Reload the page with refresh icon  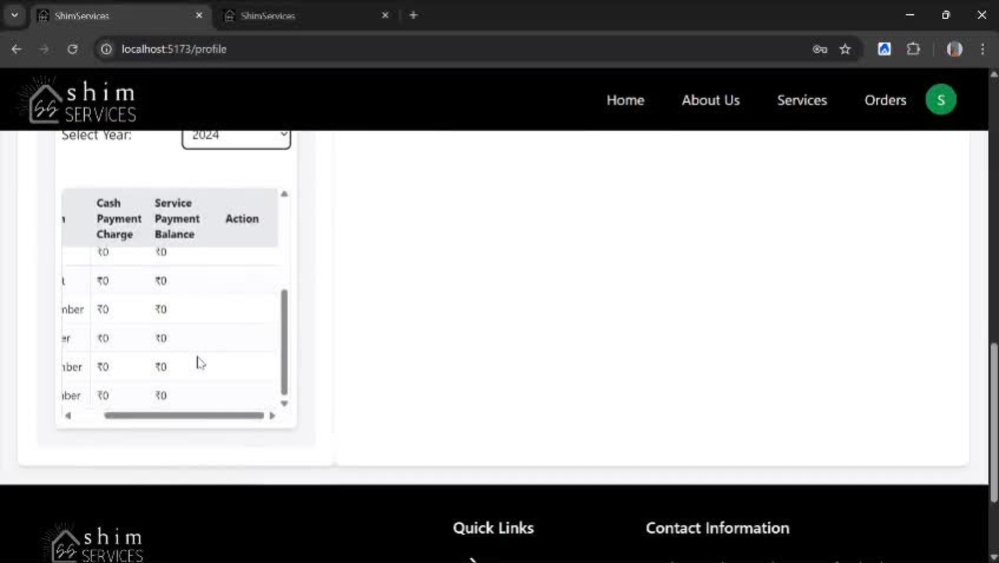73,49
